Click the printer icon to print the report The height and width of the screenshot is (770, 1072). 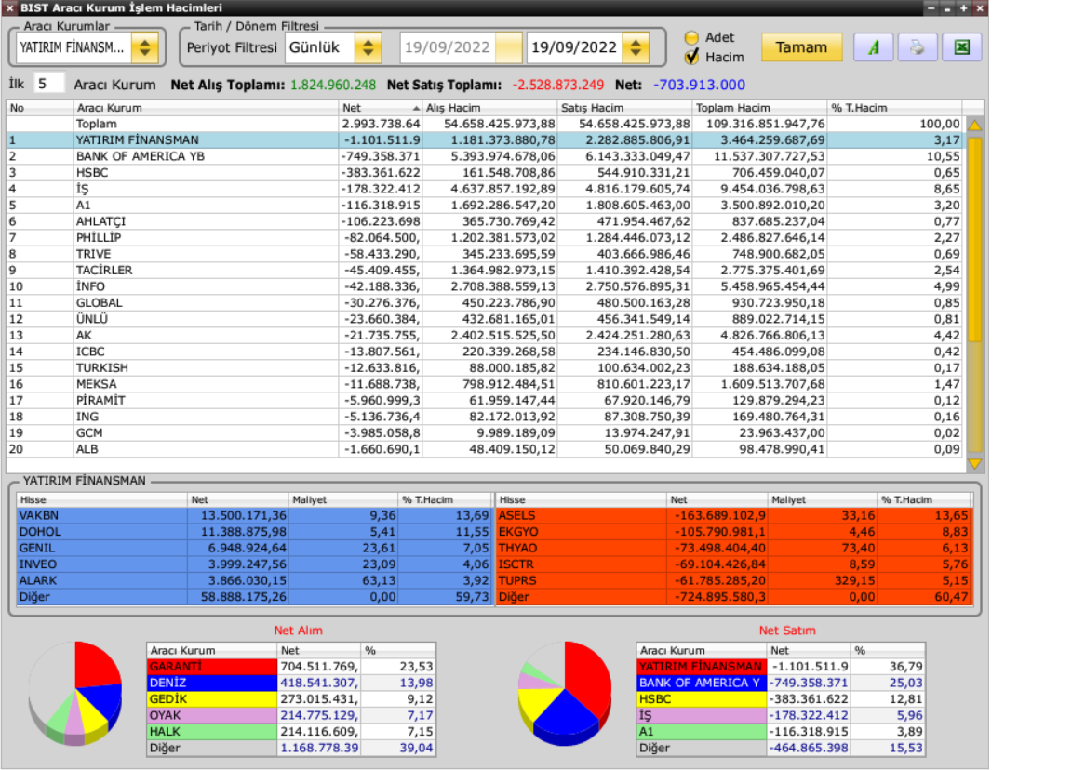917,47
